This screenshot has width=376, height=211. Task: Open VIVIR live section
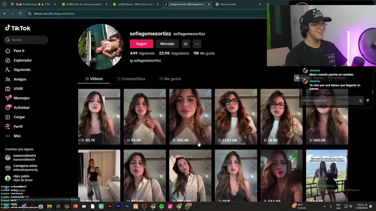click(x=14, y=89)
